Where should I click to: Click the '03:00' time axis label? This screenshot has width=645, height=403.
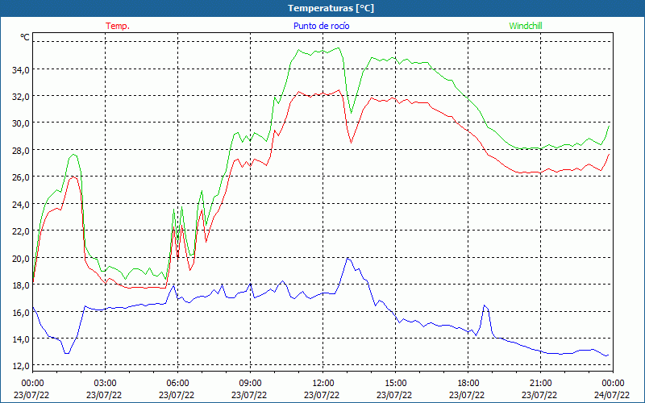pos(105,383)
